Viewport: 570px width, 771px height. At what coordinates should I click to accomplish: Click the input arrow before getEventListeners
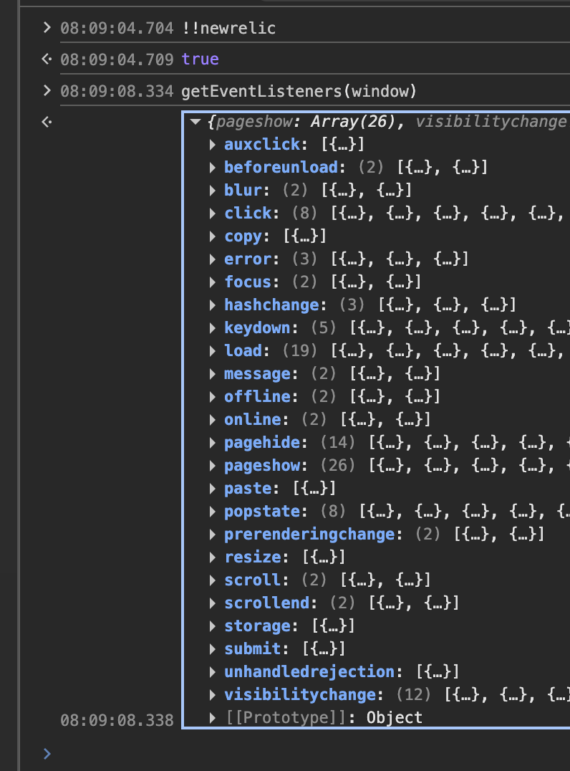(x=47, y=90)
